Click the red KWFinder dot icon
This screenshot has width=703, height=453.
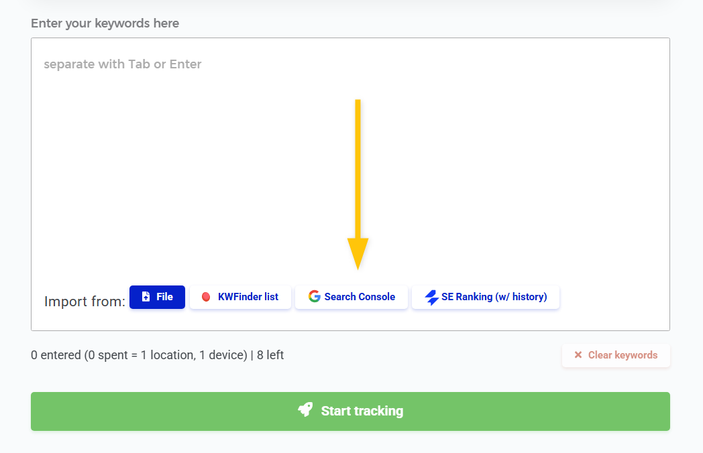click(x=206, y=297)
